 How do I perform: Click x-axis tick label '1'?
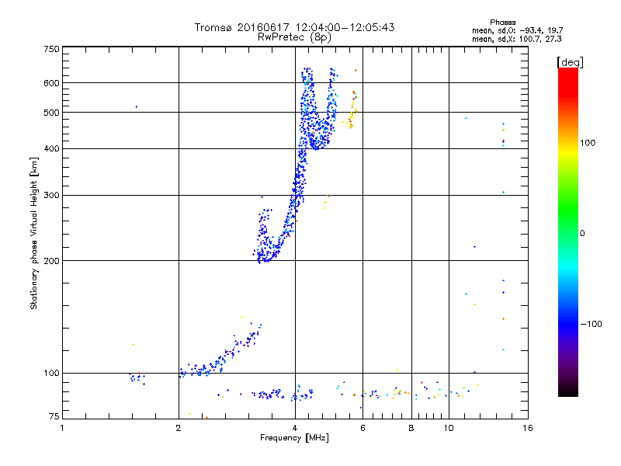pos(62,428)
